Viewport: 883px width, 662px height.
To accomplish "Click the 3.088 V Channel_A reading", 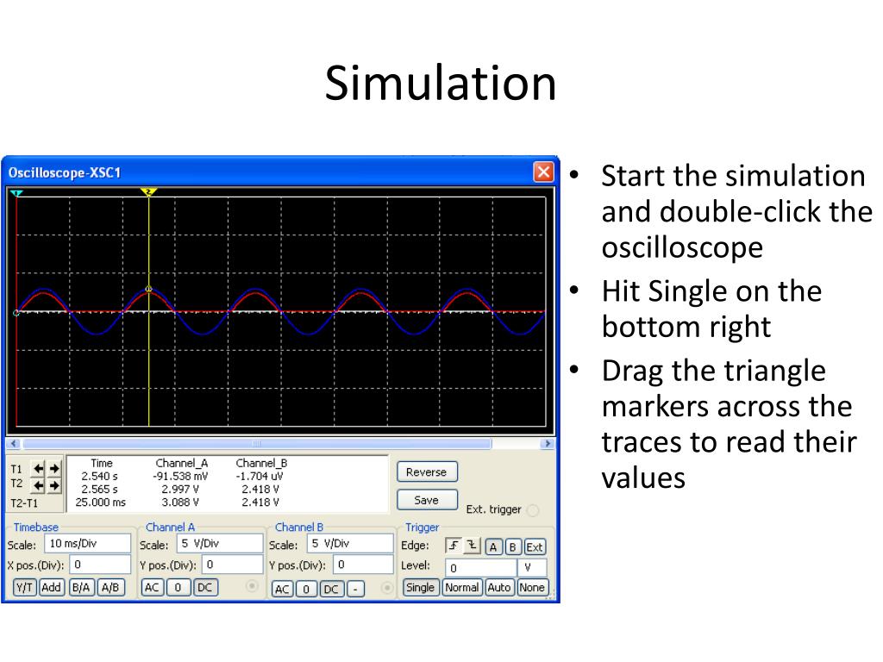I will pyautogui.click(x=180, y=503).
